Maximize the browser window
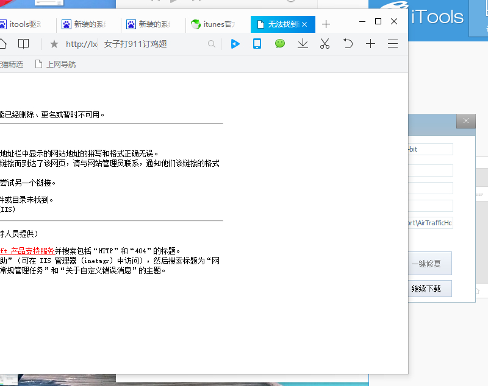This screenshot has width=488, height=386. tap(378, 21)
